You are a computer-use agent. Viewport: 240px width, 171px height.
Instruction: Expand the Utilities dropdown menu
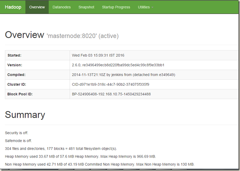145,7
